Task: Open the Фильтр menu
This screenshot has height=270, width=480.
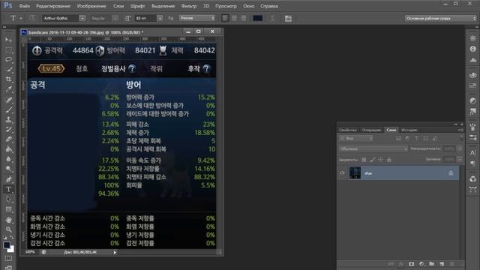Action: [188, 6]
